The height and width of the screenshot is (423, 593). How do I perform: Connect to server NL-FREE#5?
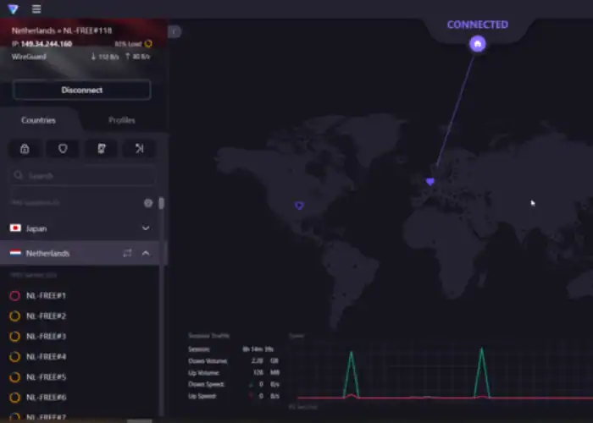coord(80,377)
